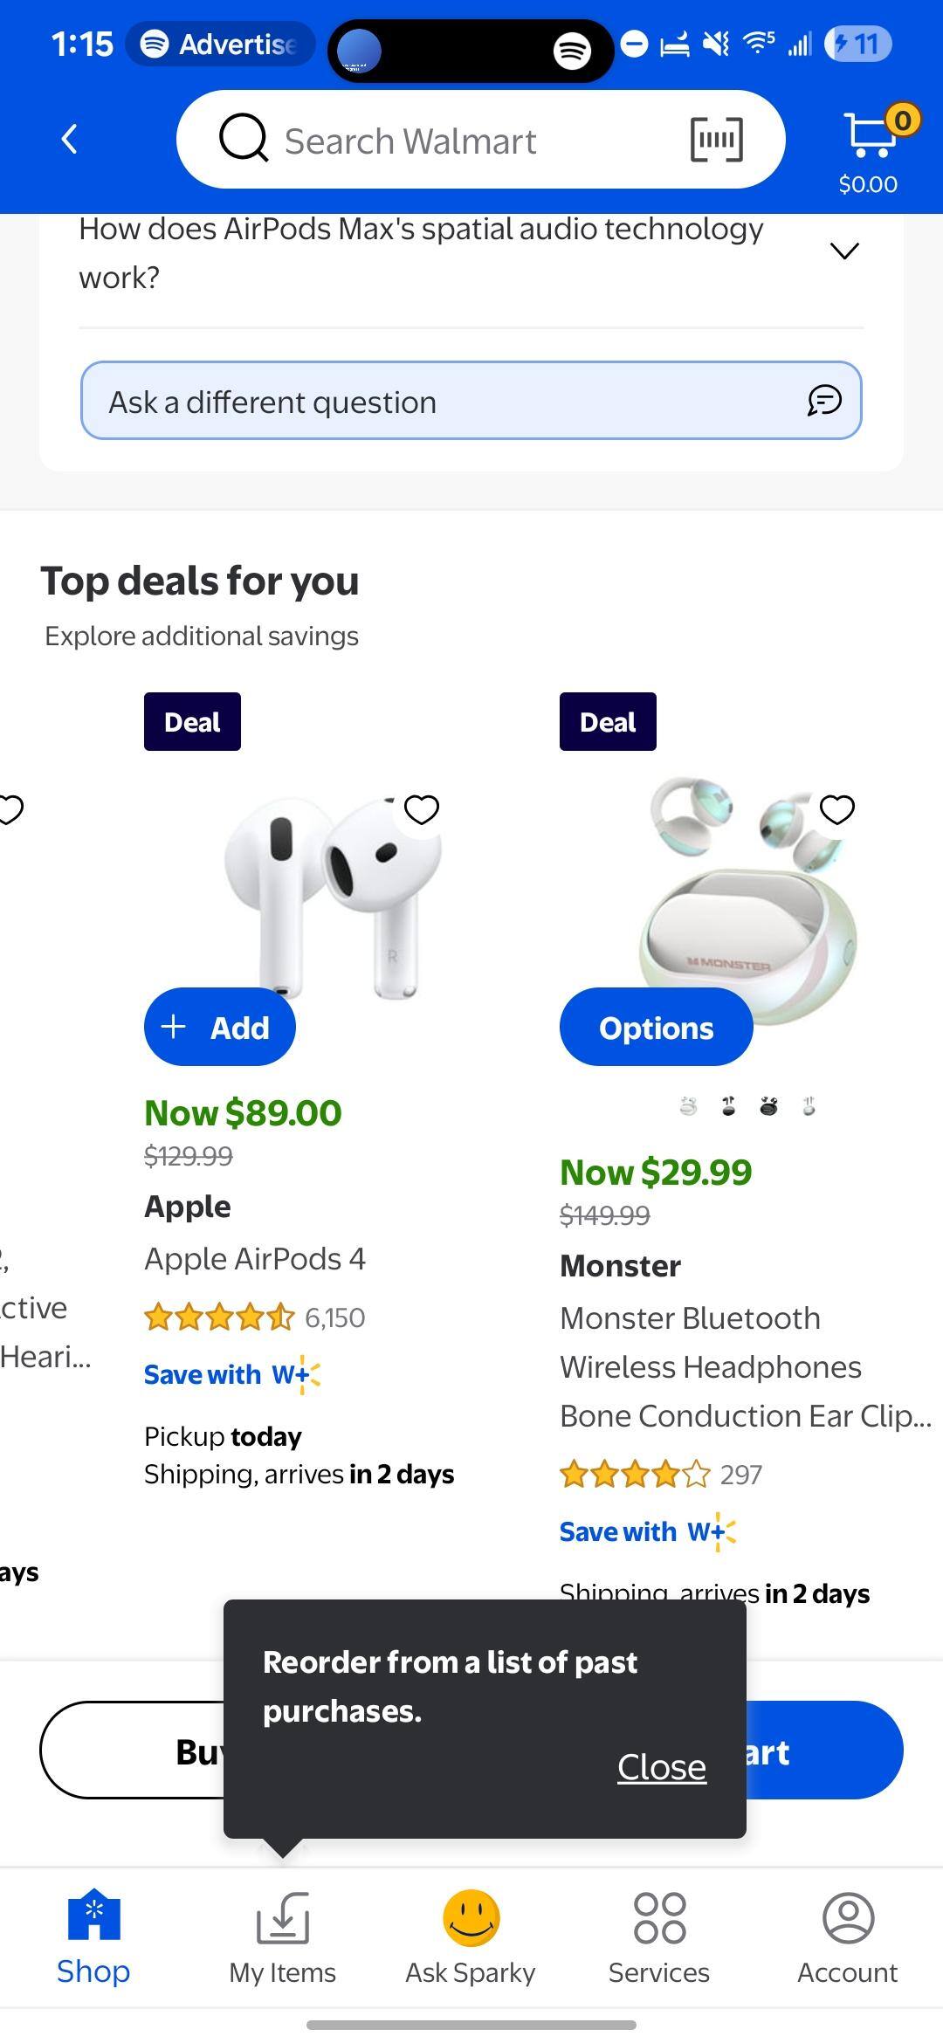
Task: Tap the barcode scanner icon
Action: pyautogui.click(x=716, y=140)
